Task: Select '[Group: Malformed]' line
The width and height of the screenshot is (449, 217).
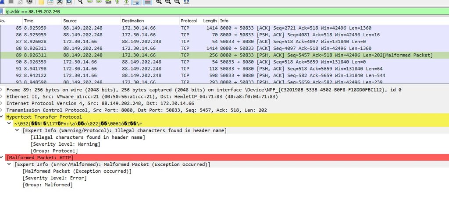Action: pyautogui.click(x=47, y=185)
